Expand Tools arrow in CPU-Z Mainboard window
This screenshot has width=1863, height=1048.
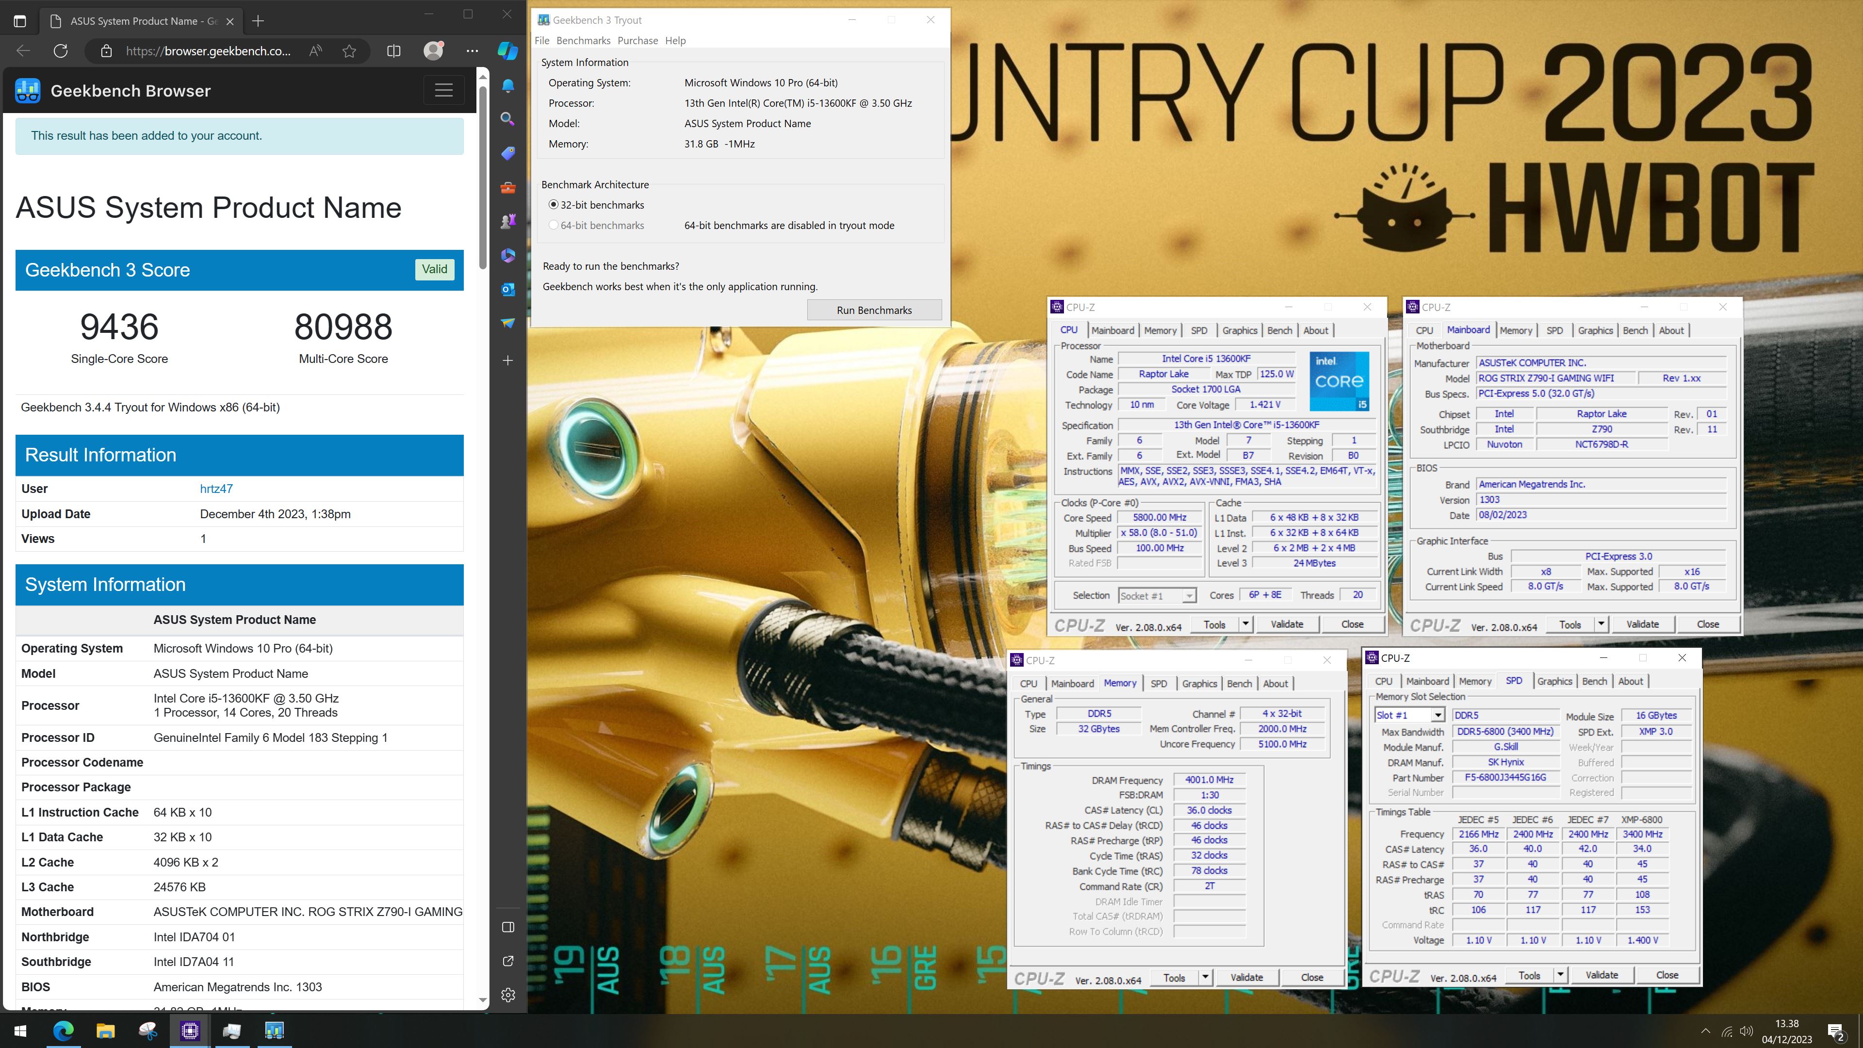[x=1601, y=623]
